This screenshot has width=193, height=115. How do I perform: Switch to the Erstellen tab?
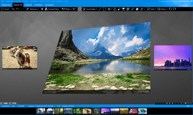point(38,5)
